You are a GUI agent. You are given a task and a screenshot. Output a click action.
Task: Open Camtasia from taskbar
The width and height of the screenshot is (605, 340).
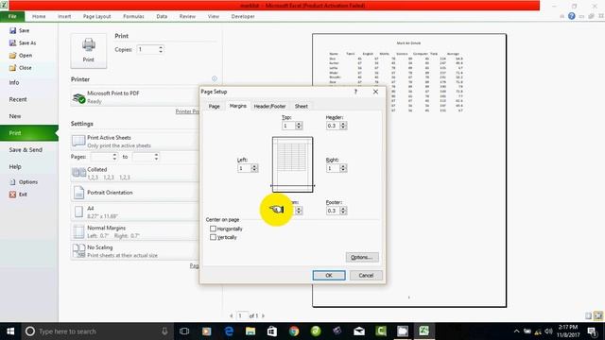381,331
